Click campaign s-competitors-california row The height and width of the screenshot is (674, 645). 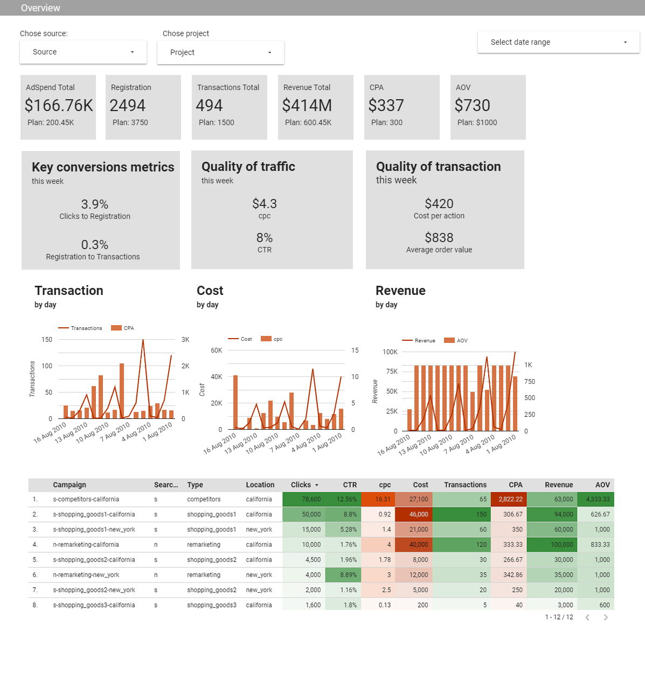click(x=321, y=499)
